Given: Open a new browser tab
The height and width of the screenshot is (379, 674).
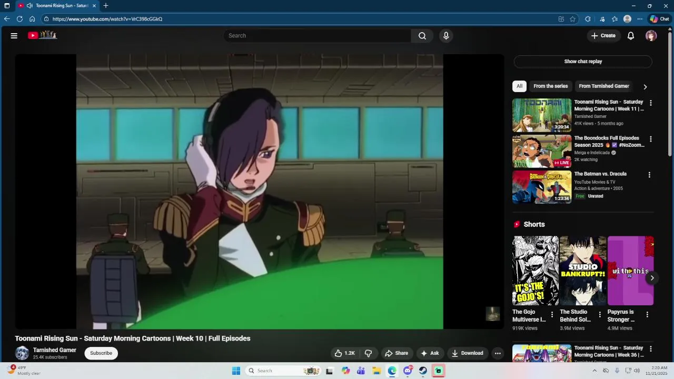Looking at the screenshot, I should click(106, 6).
